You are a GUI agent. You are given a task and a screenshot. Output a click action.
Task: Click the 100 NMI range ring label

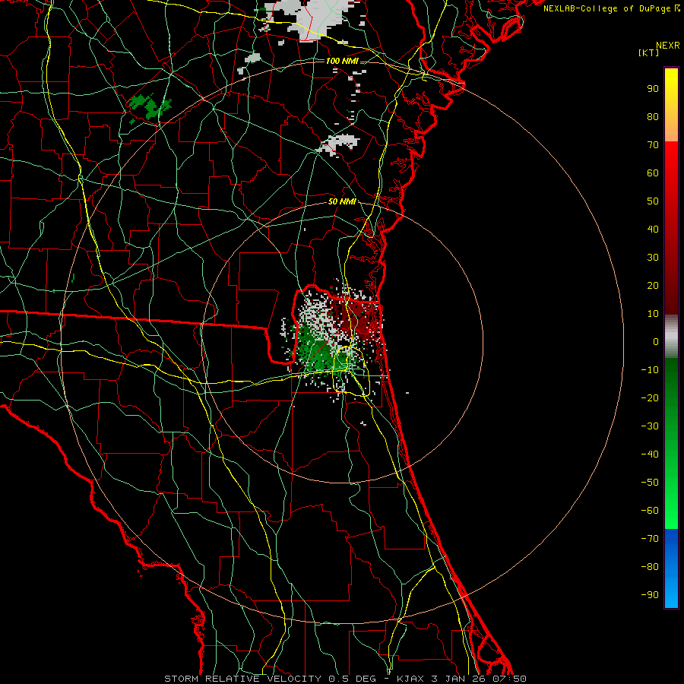[342, 61]
